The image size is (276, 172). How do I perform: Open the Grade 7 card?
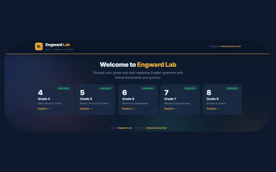point(180,100)
